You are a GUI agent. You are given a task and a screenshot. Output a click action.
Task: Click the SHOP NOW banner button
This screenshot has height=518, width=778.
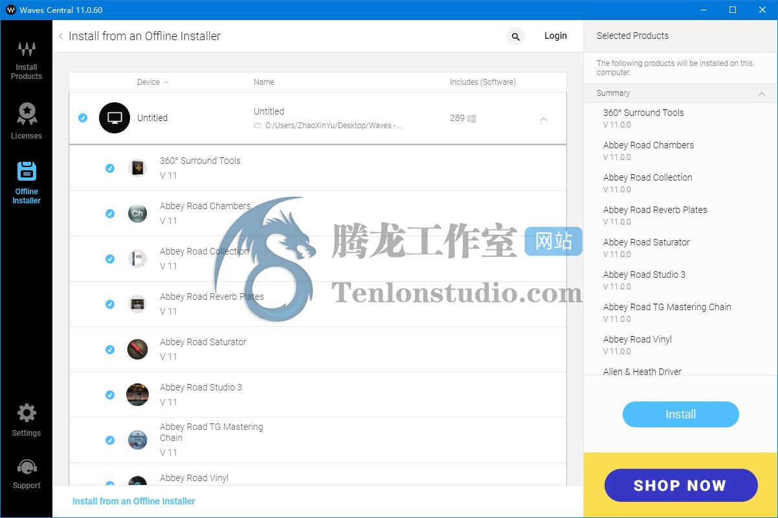coord(680,486)
